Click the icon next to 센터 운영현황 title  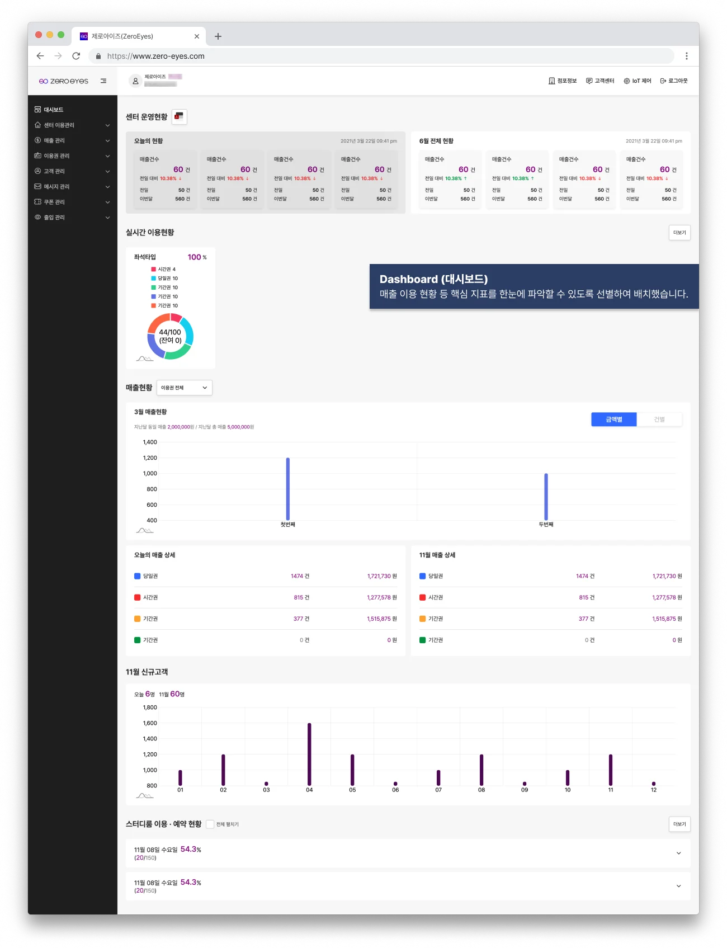tap(179, 116)
